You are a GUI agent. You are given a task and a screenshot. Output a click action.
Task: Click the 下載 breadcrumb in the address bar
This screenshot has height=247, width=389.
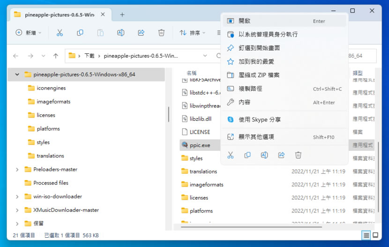(90, 56)
